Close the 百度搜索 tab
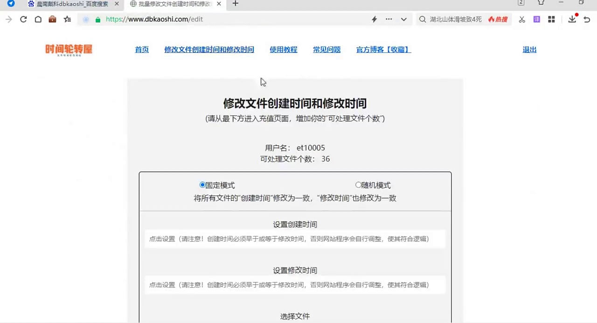 (x=117, y=4)
